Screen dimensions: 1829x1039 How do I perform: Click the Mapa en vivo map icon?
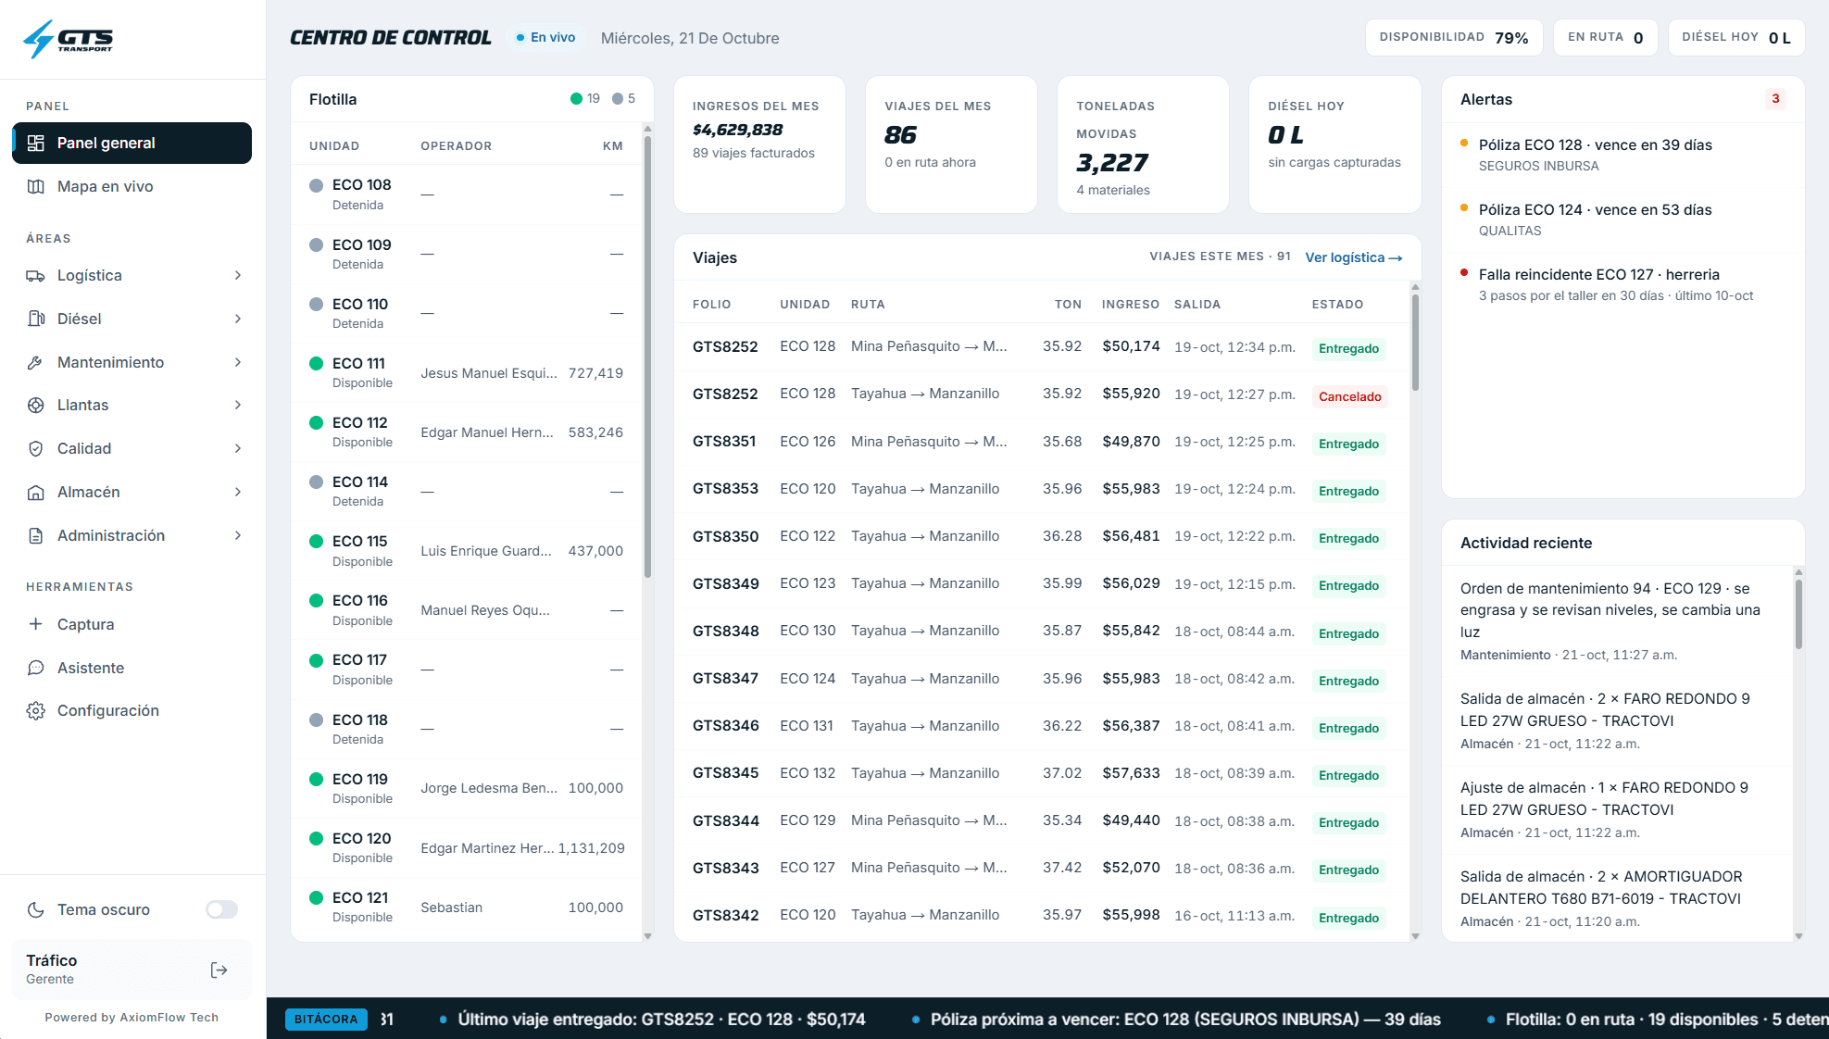[x=36, y=186]
